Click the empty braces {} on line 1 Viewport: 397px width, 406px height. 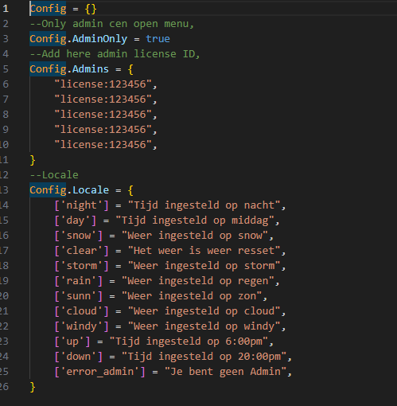[x=91, y=9]
